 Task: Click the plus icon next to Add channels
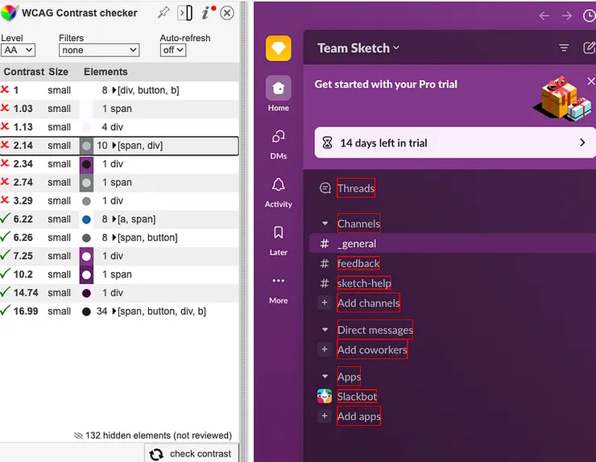[325, 303]
